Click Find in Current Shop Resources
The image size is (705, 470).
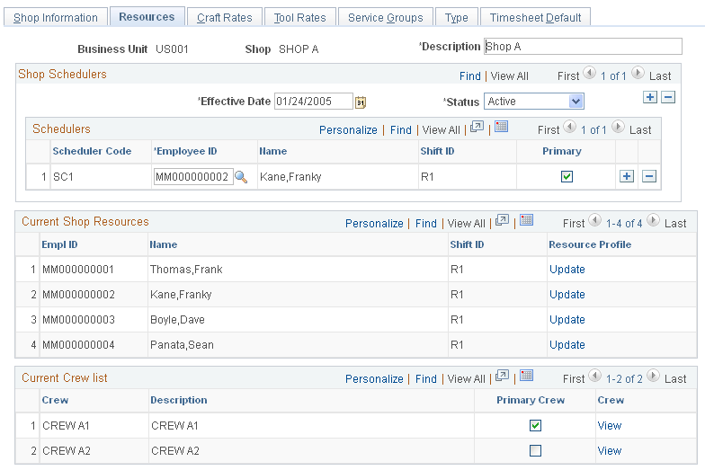pyautogui.click(x=426, y=224)
